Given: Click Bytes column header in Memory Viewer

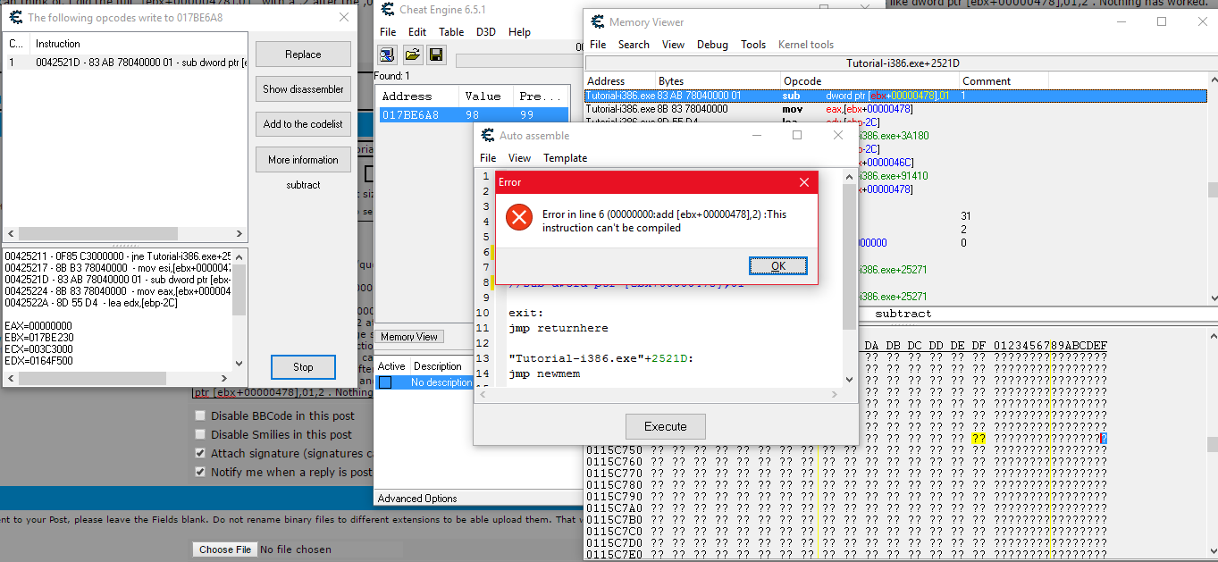Looking at the screenshot, I should tap(718, 81).
